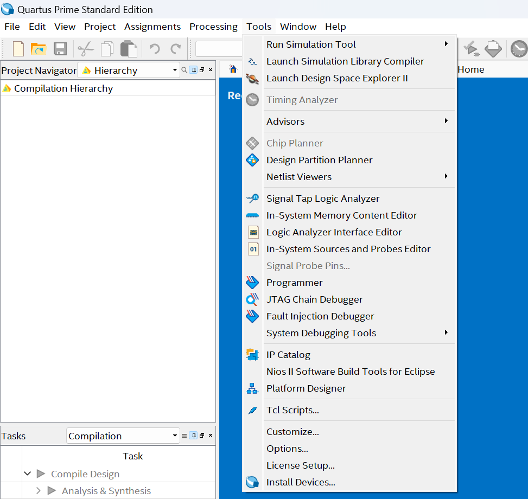Close the Project Navigator panel
Viewport: 528px width, 499px height.
pyautogui.click(x=211, y=69)
